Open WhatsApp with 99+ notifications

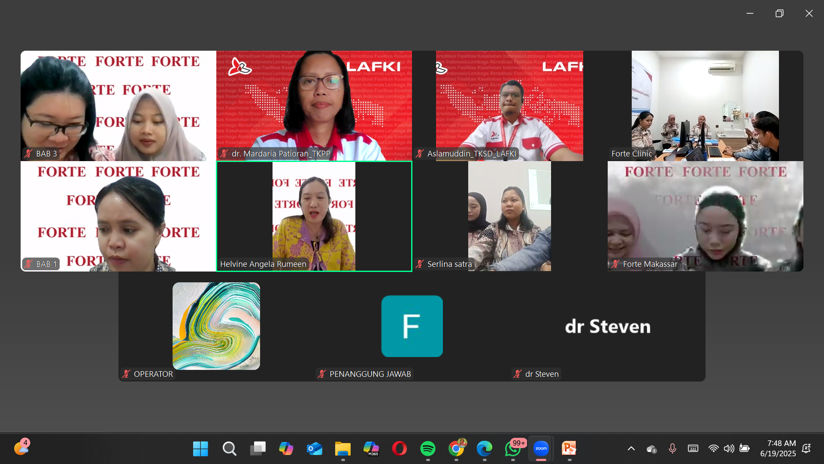click(513, 449)
